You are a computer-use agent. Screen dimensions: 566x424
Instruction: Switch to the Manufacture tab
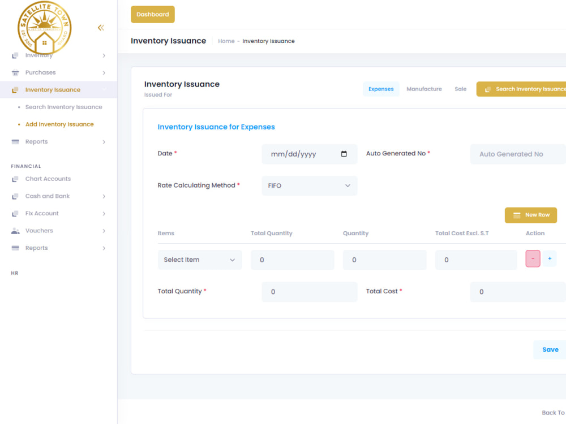[424, 89]
